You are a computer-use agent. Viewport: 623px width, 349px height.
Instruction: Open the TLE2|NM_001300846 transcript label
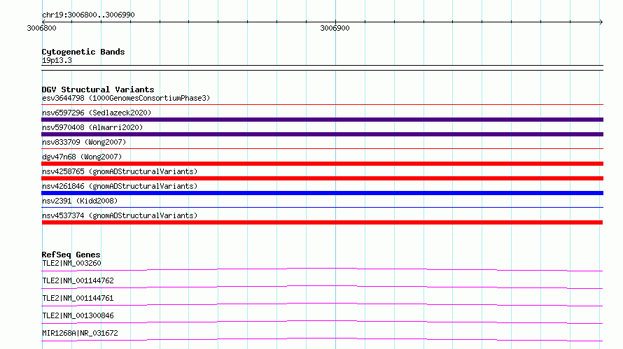78,315
